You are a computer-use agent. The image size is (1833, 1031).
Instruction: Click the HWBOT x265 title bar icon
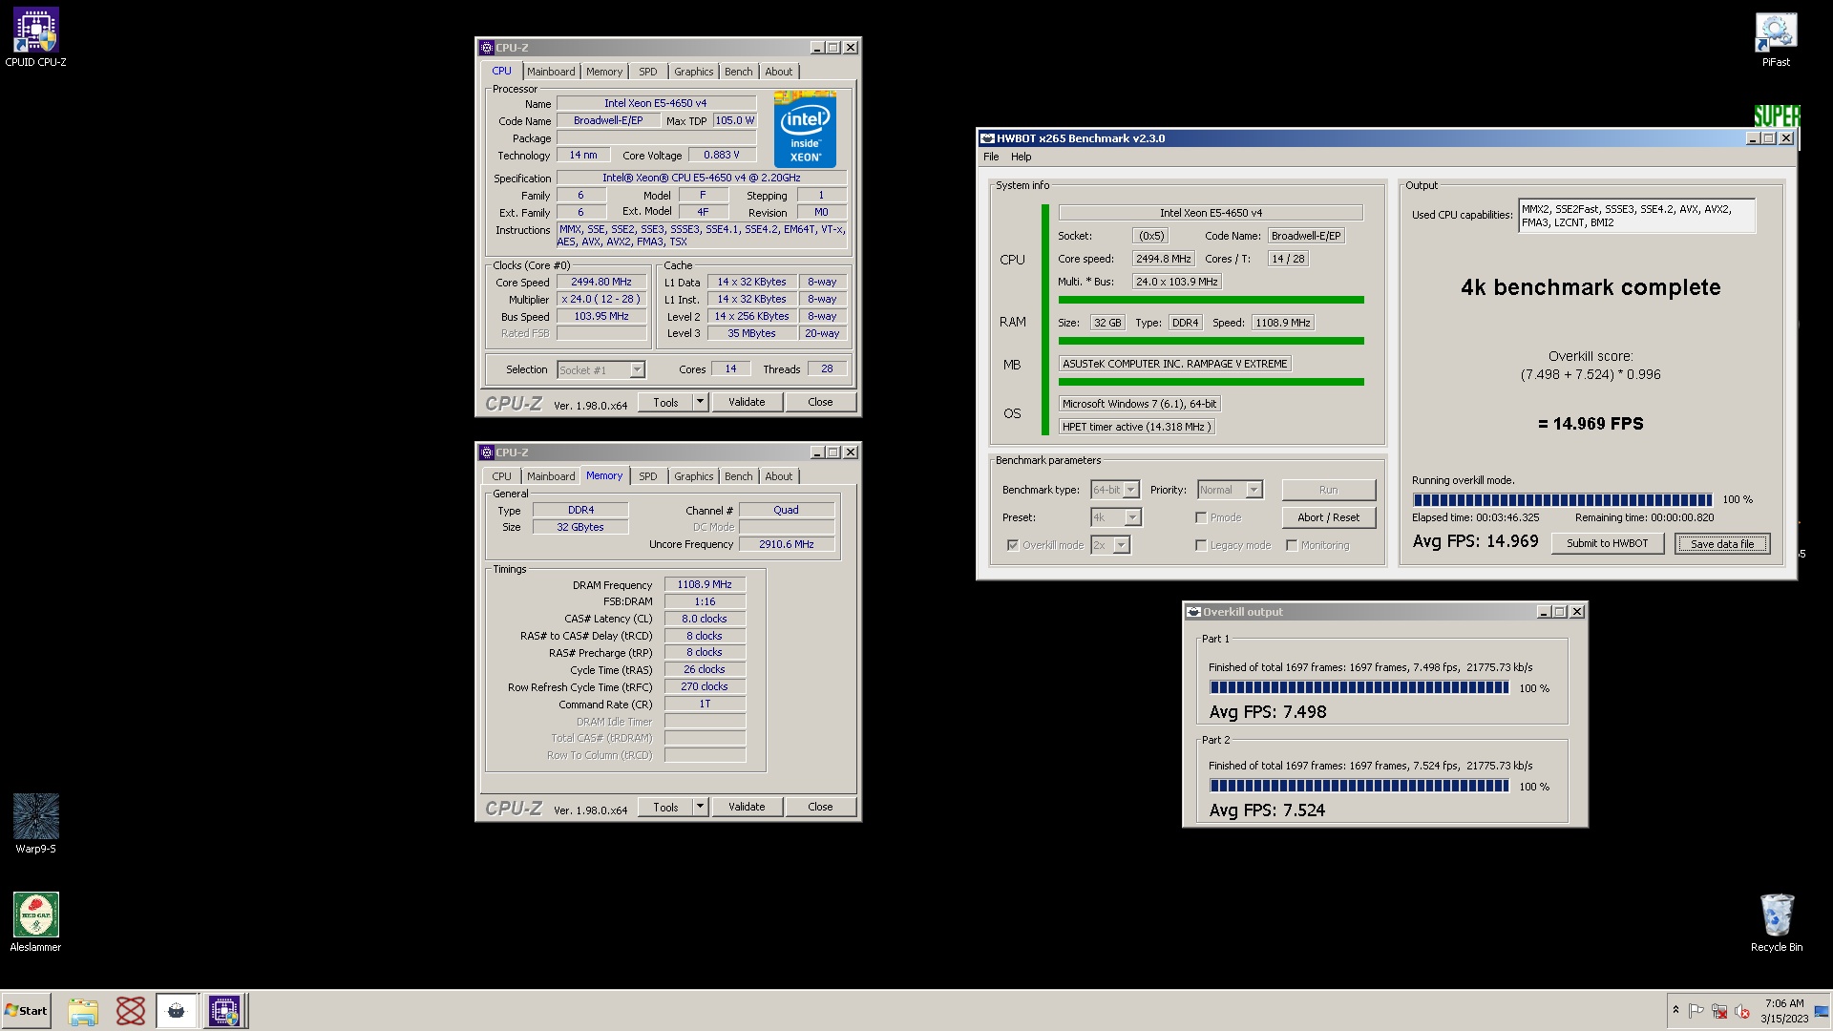[x=988, y=138]
